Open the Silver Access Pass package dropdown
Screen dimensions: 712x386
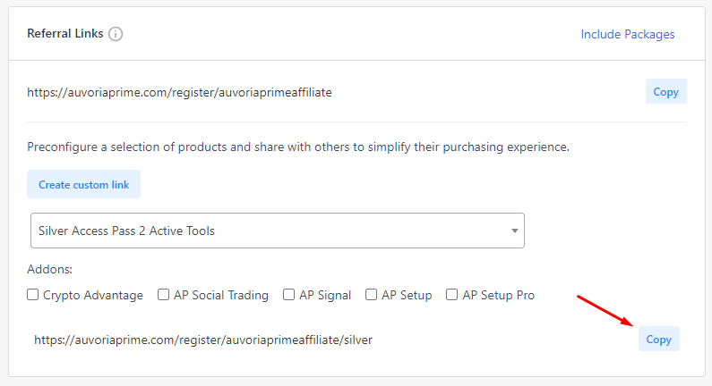(278, 231)
